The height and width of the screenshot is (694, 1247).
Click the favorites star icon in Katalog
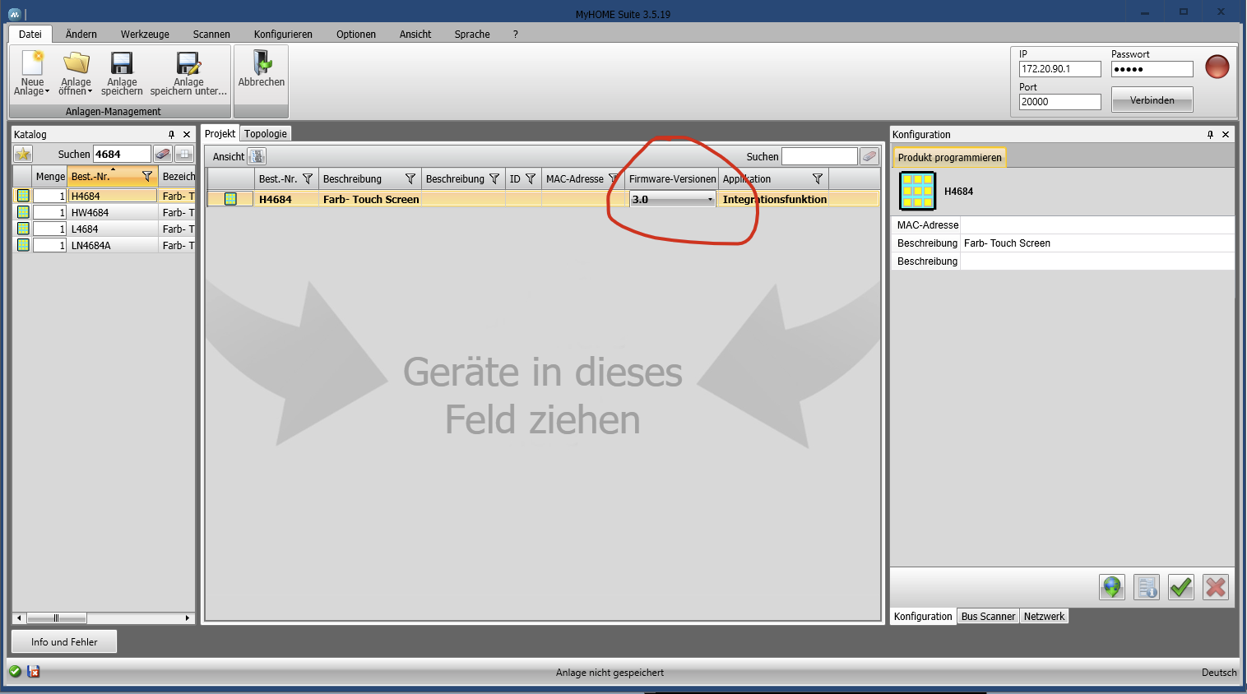[x=23, y=155]
